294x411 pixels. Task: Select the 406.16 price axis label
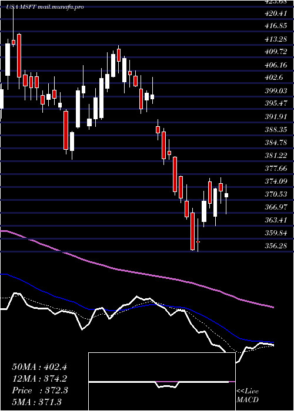(x=276, y=65)
